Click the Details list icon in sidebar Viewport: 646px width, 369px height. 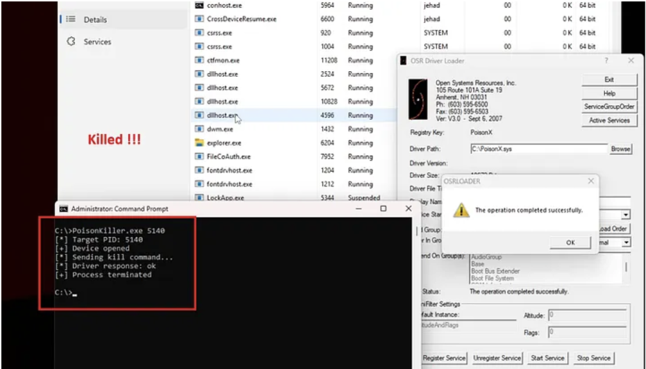(x=71, y=20)
